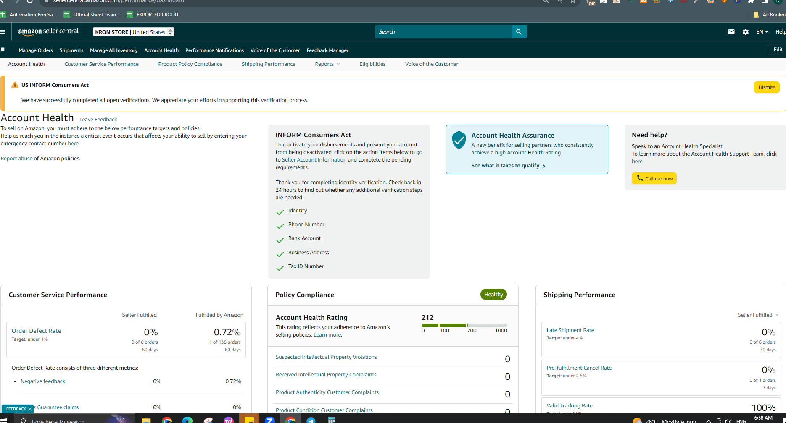This screenshot has height=423, width=786.
Task: Open Feedback Manager menu item
Action: click(x=327, y=50)
